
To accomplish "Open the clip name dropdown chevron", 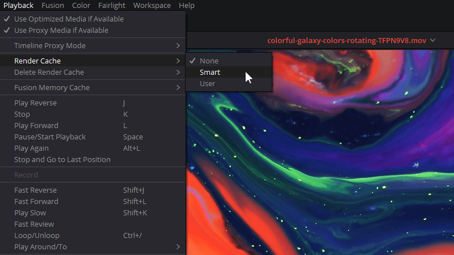I will [433, 40].
